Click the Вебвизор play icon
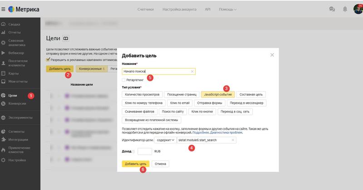Screen dimensions: 363x190 point(3,53)
